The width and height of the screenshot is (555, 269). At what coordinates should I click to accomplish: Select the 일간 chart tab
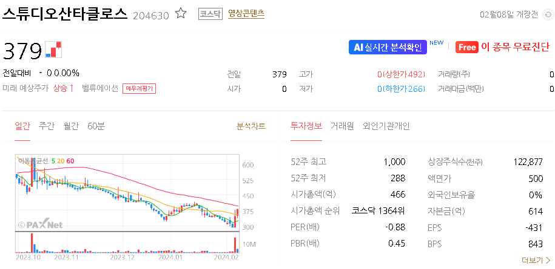tap(22, 126)
